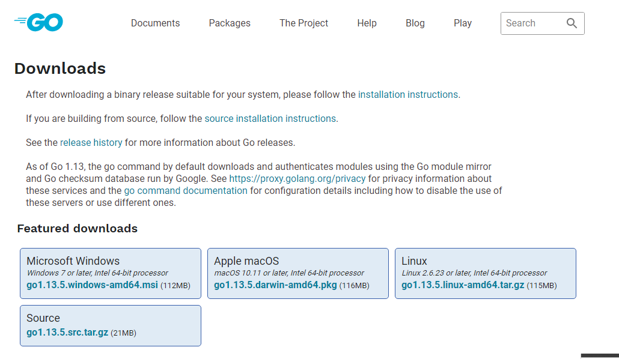Open the Documents menu item
This screenshot has width=619, height=359.
coord(155,23)
